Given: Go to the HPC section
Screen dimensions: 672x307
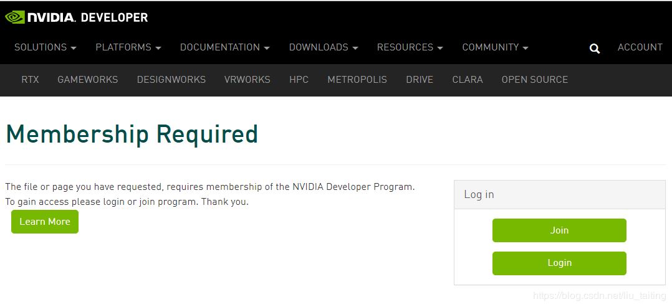Looking at the screenshot, I should pyautogui.click(x=299, y=80).
